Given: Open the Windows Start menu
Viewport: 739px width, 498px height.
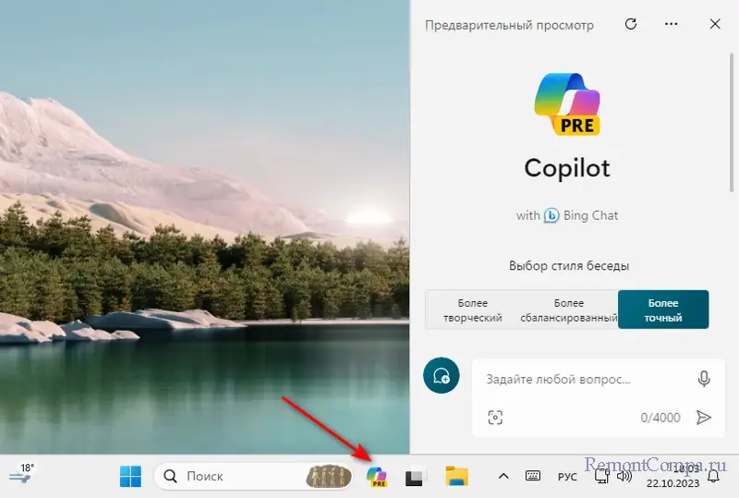Looking at the screenshot, I should pyautogui.click(x=130, y=477).
